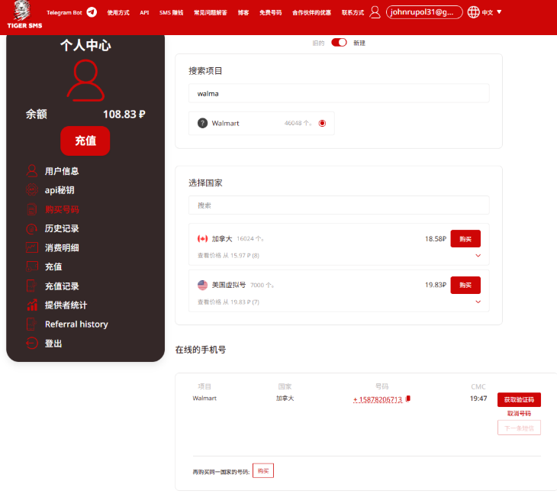
Task: Click the 用户信息 person icon
Action: tap(31, 171)
